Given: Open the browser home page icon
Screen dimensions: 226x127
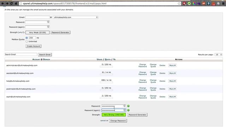Looking at the screenshot, I should [x=16, y=4].
